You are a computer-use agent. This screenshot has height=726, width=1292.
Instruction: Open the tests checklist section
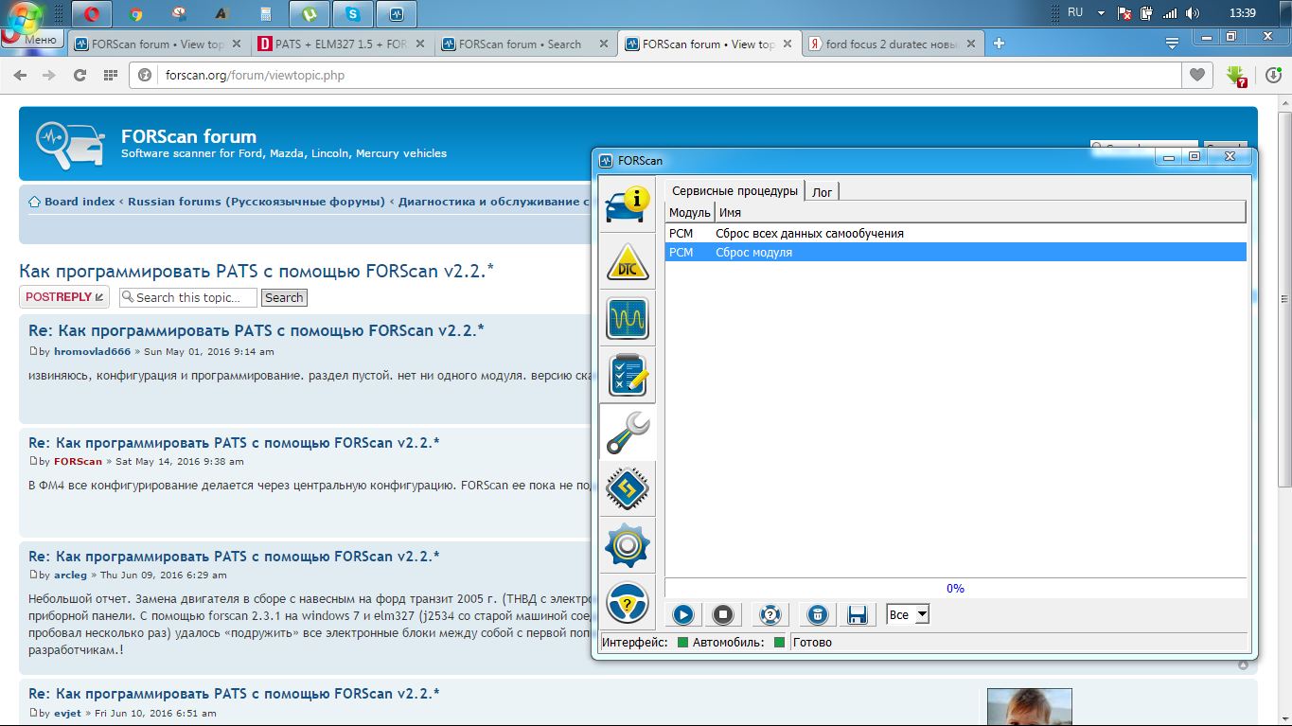(628, 375)
